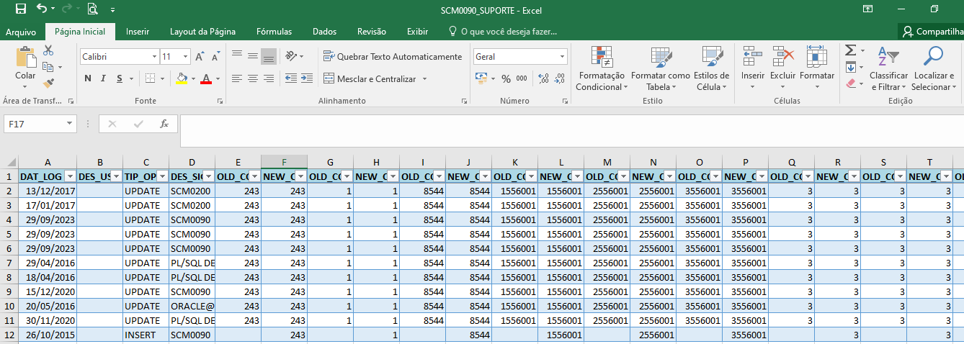This screenshot has height=344, width=964.
Task: Open font color palette dropdown arrow
Action: pyautogui.click(x=217, y=78)
